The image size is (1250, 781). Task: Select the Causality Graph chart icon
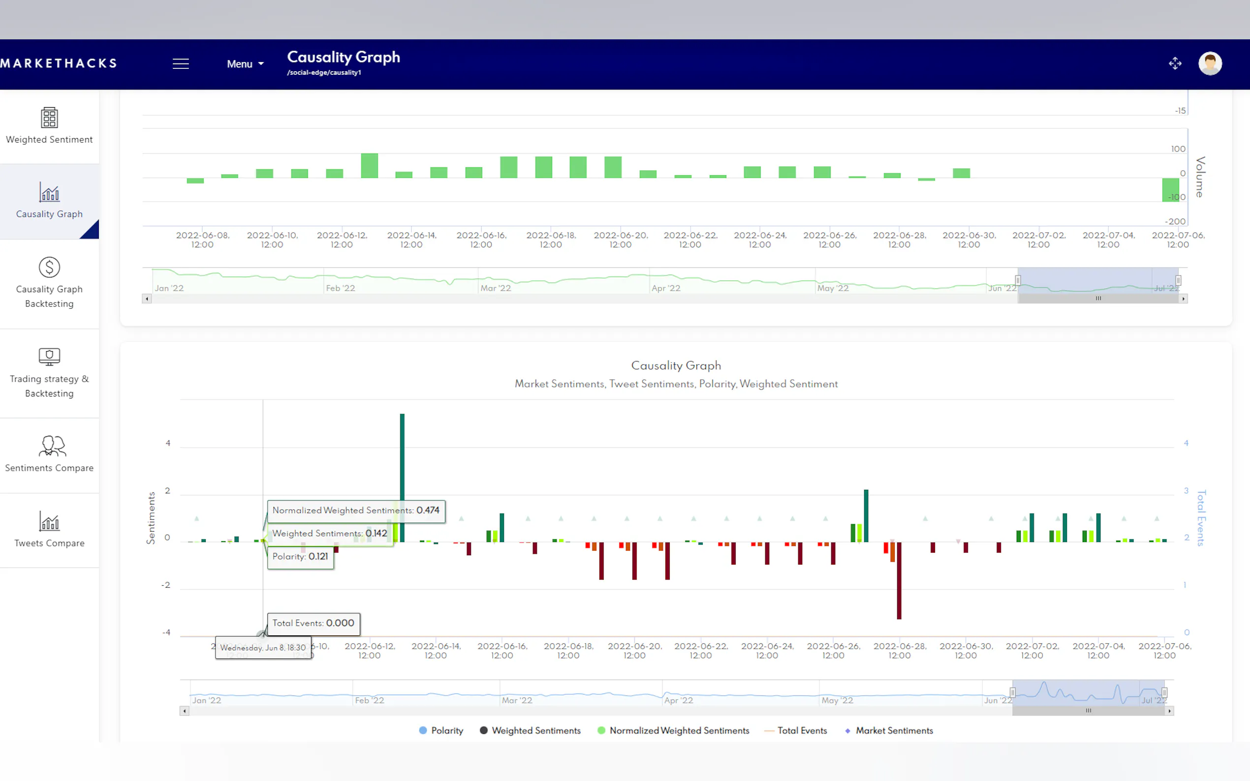(49, 192)
